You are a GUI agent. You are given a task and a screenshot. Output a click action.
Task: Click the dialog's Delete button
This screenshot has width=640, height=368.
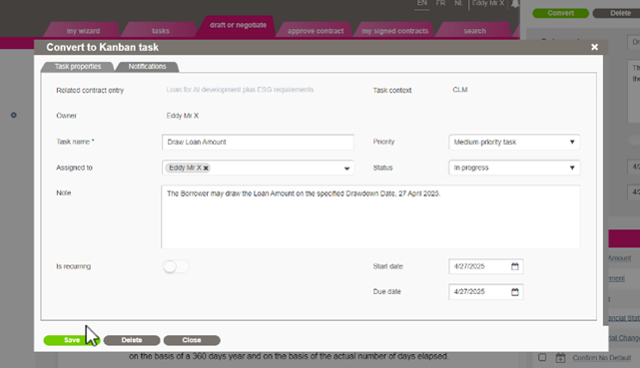pyautogui.click(x=132, y=340)
